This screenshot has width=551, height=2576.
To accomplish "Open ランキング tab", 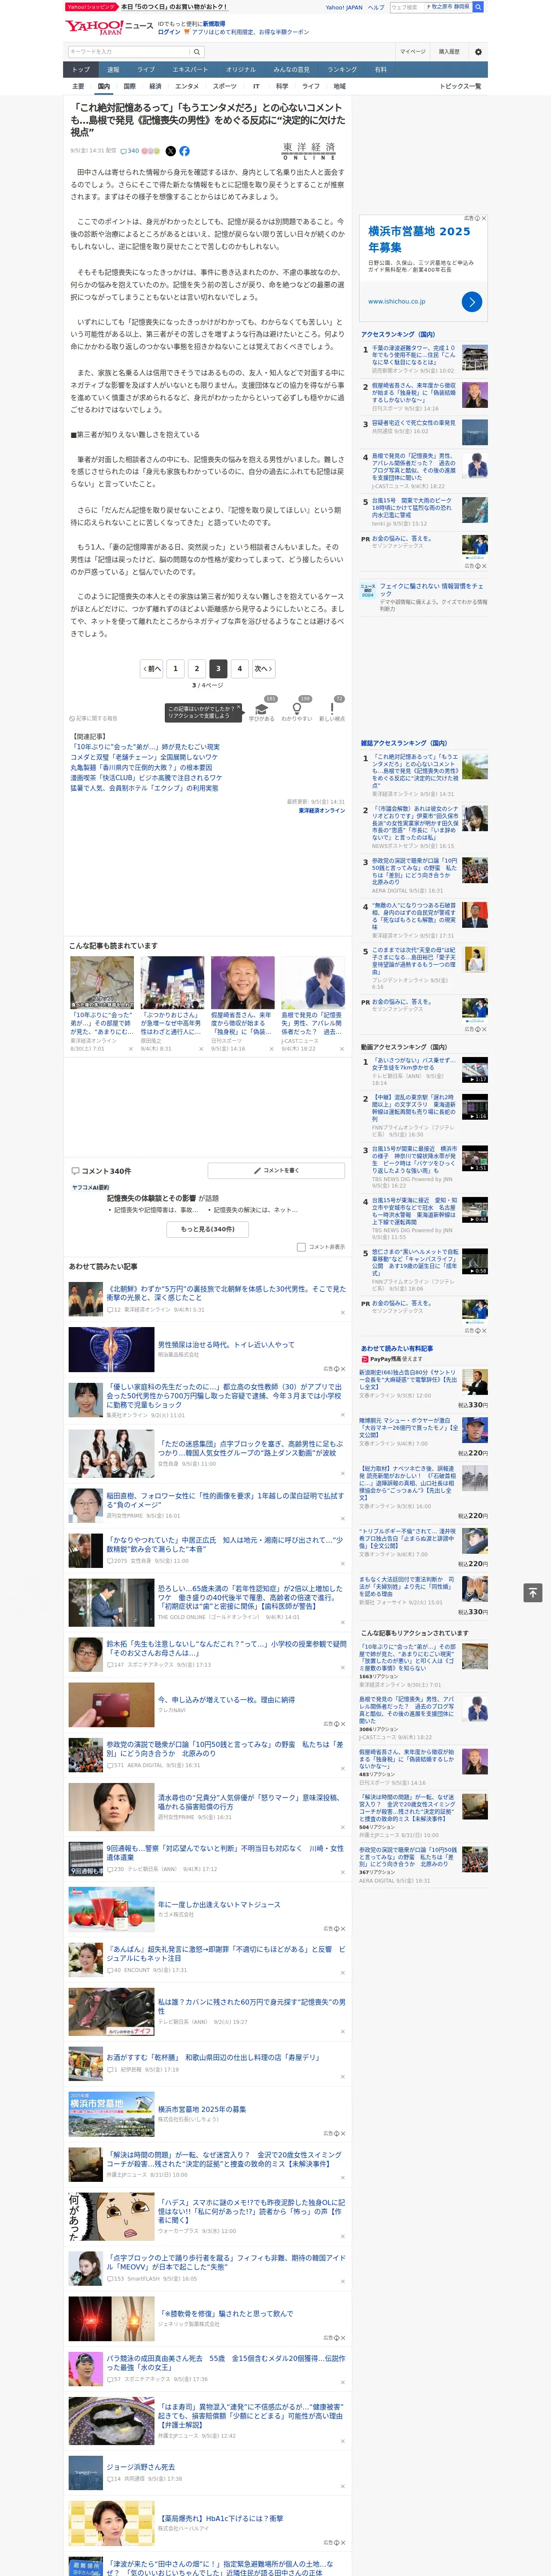I will (x=342, y=70).
